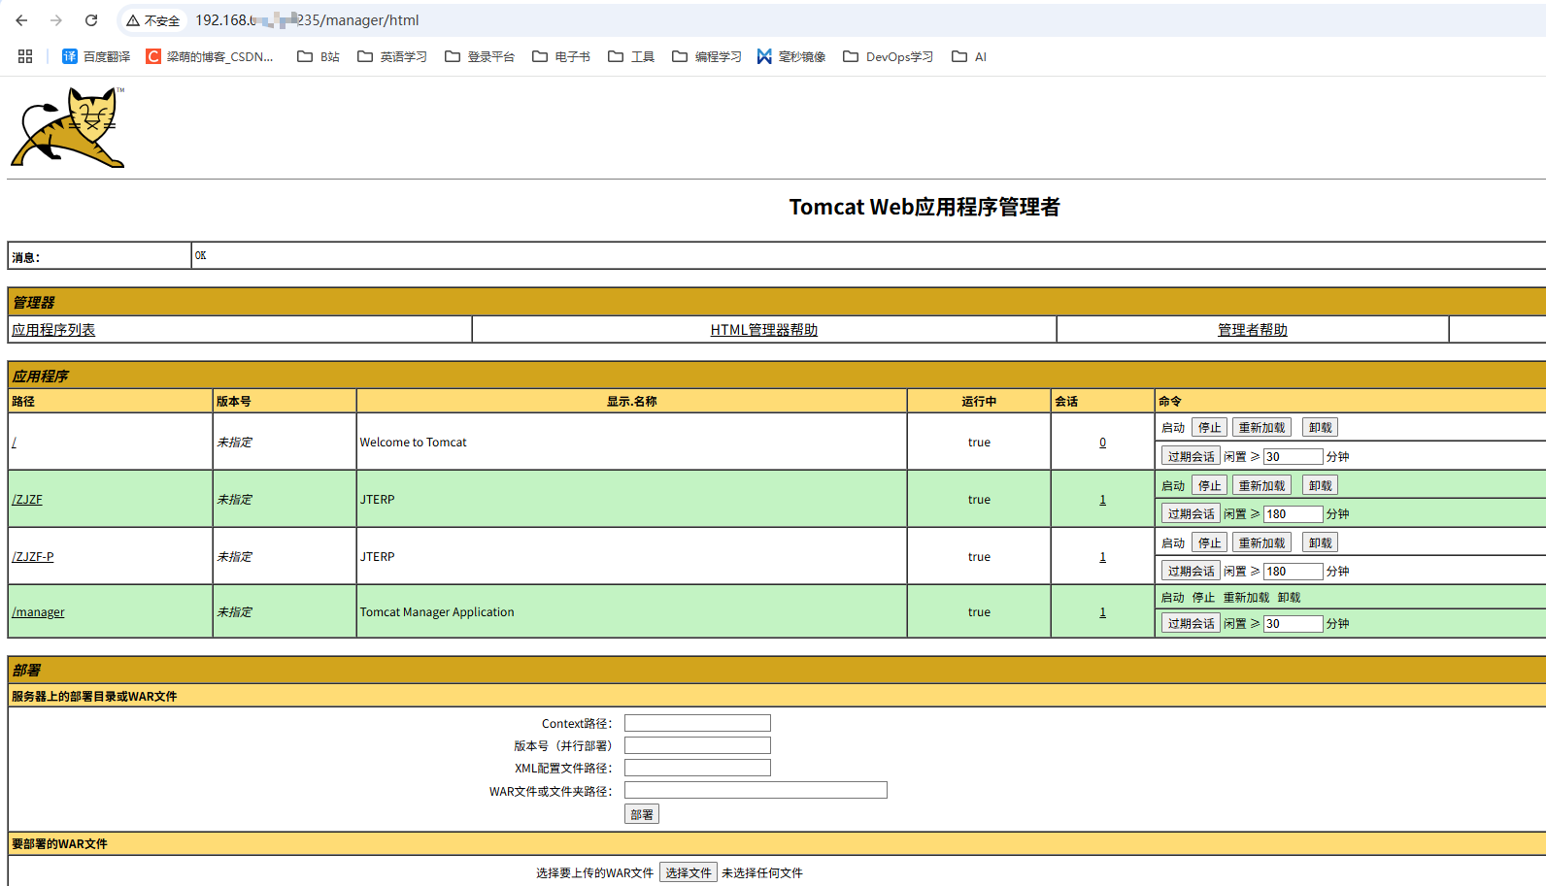
Task: Click 停止 for the root / application
Action: click(x=1209, y=428)
